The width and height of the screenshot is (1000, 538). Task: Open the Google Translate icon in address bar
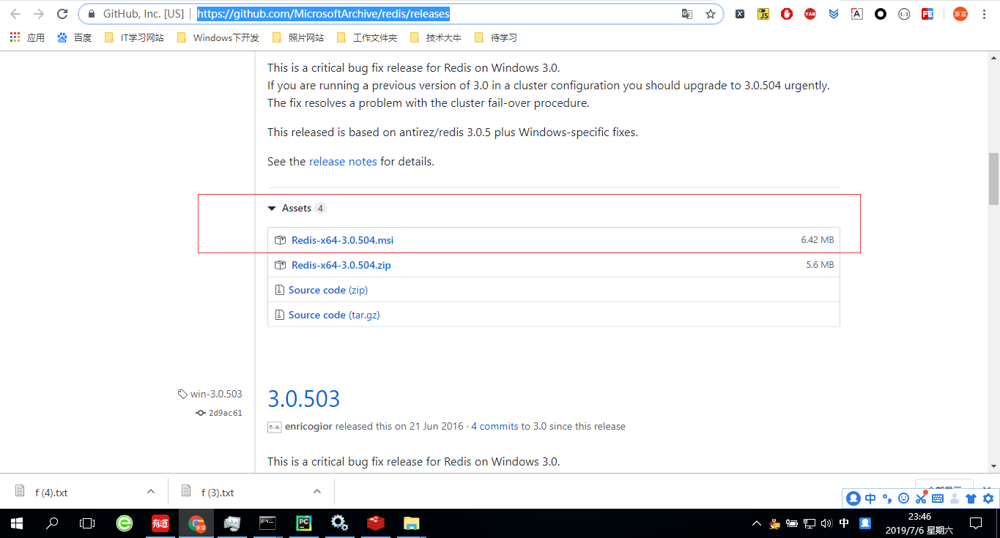tap(686, 13)
